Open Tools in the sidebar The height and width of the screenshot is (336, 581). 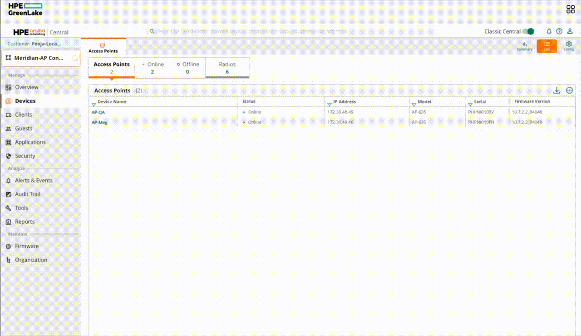point(21,208)
